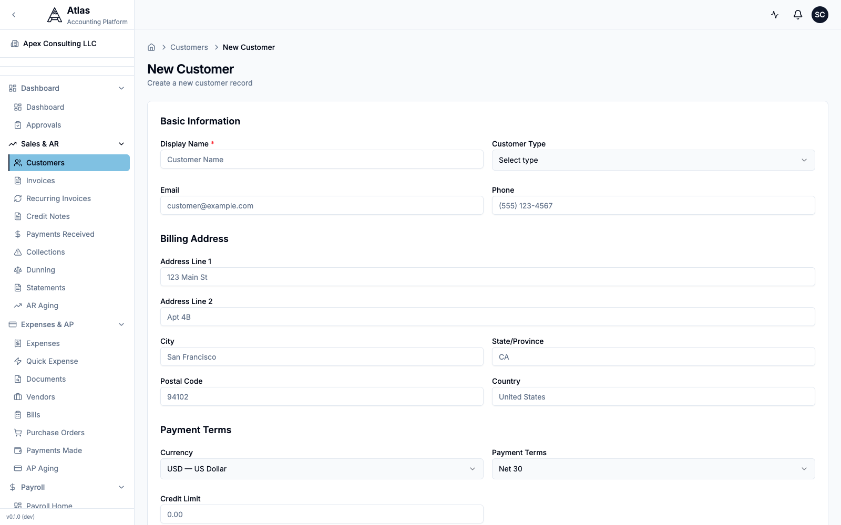
Task: Click the Customers breadcrumb link
Action: tap(189, 47)
